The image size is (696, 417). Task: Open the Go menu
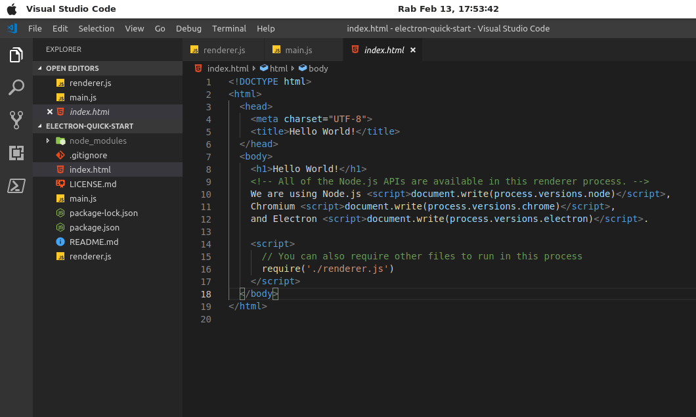point(160,28)
